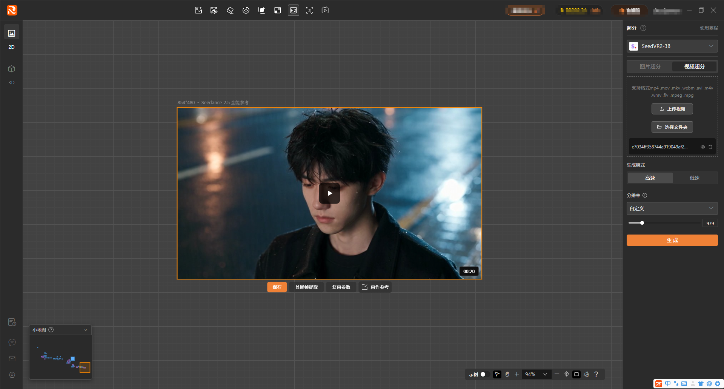
Task: Click the 用作参考 use as reference button
Action: point(375,287)
